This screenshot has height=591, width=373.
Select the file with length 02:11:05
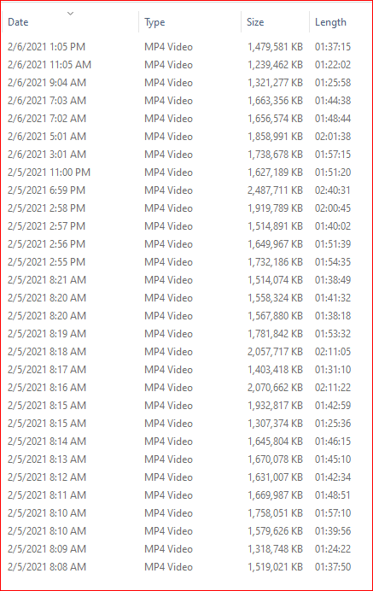tap(186, 352)
